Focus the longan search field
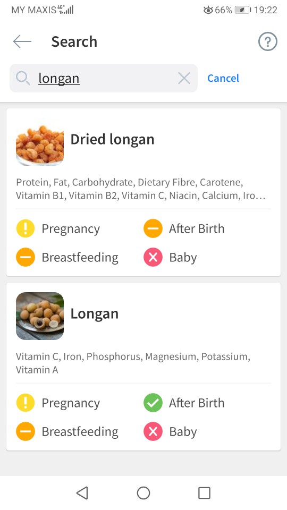The image size is (287, 510). (104, 78)
